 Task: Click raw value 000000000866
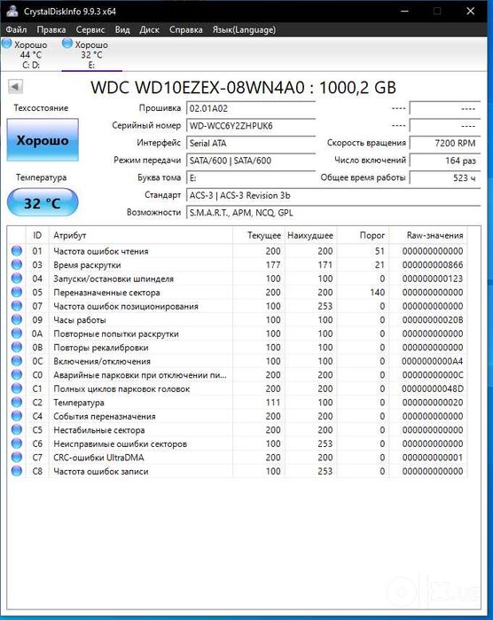coord(433,265)
